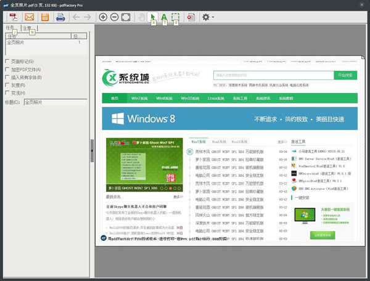Fit the page with the full-screen icon
Screen dimensions: 370x281
[126, 17]
